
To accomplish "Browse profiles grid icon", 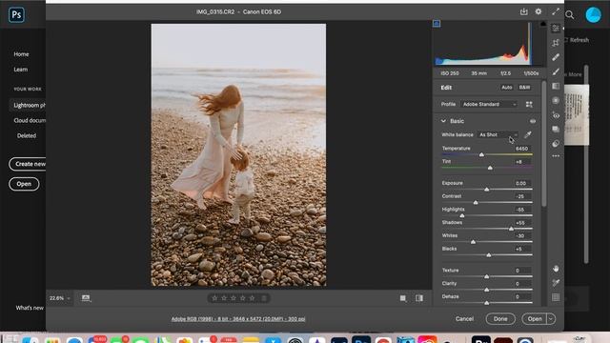I will pyautogui.click(x=529, y=104).
